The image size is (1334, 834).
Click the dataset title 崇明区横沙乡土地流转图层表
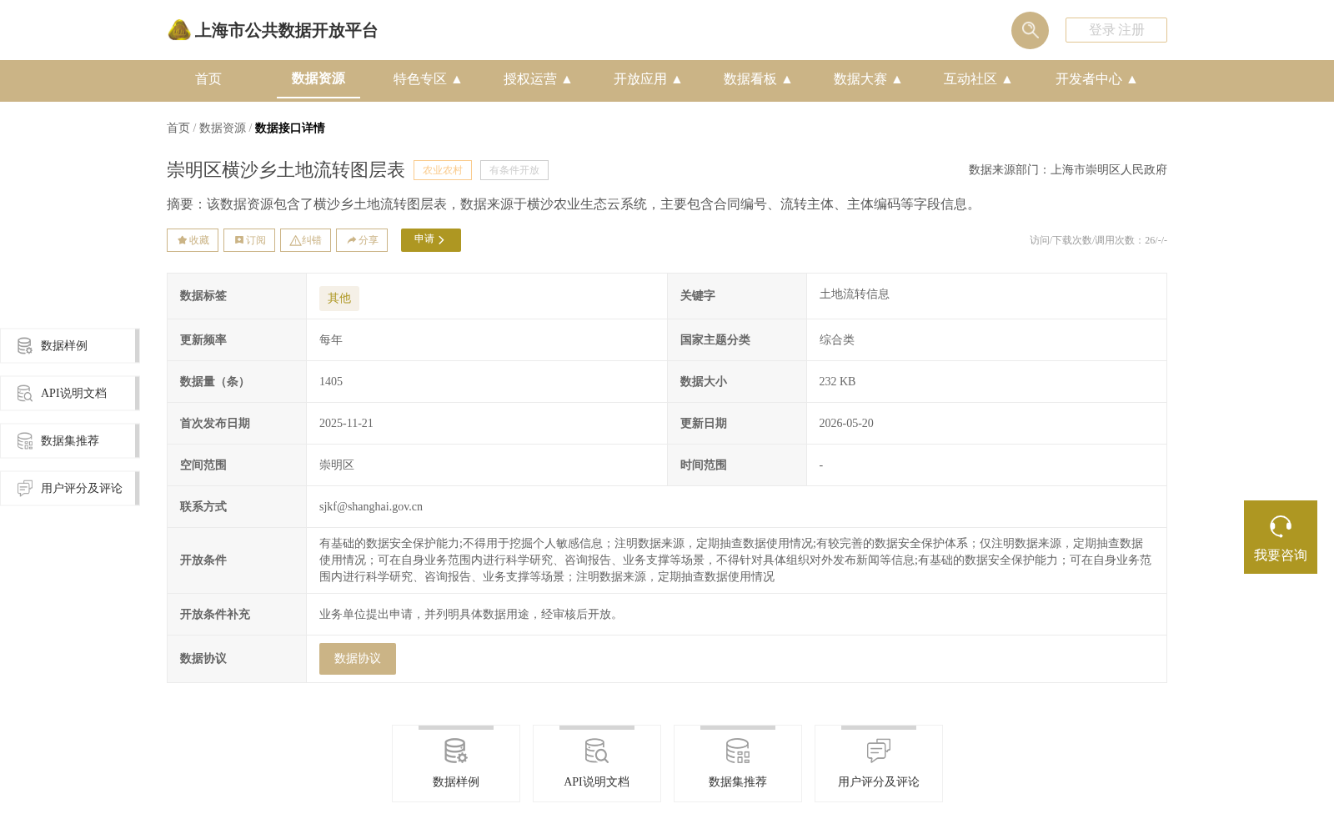point(286,170)
